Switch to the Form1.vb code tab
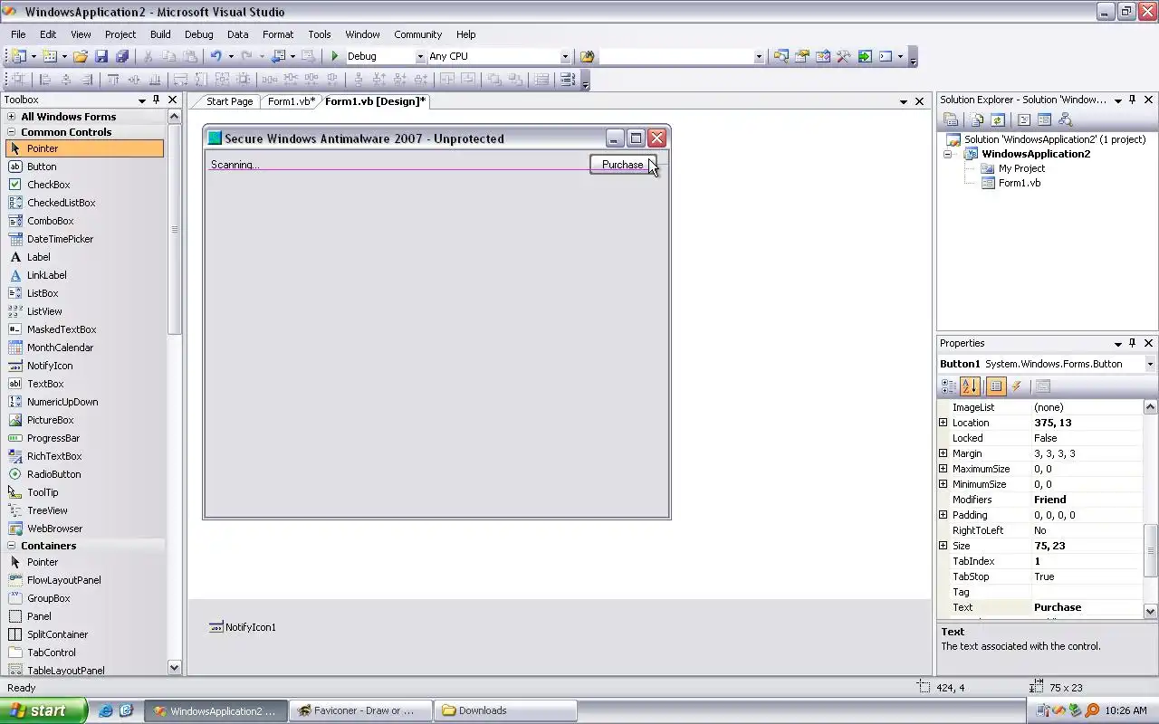This screenshot has height=724, width=1159. tap(291, 101)
